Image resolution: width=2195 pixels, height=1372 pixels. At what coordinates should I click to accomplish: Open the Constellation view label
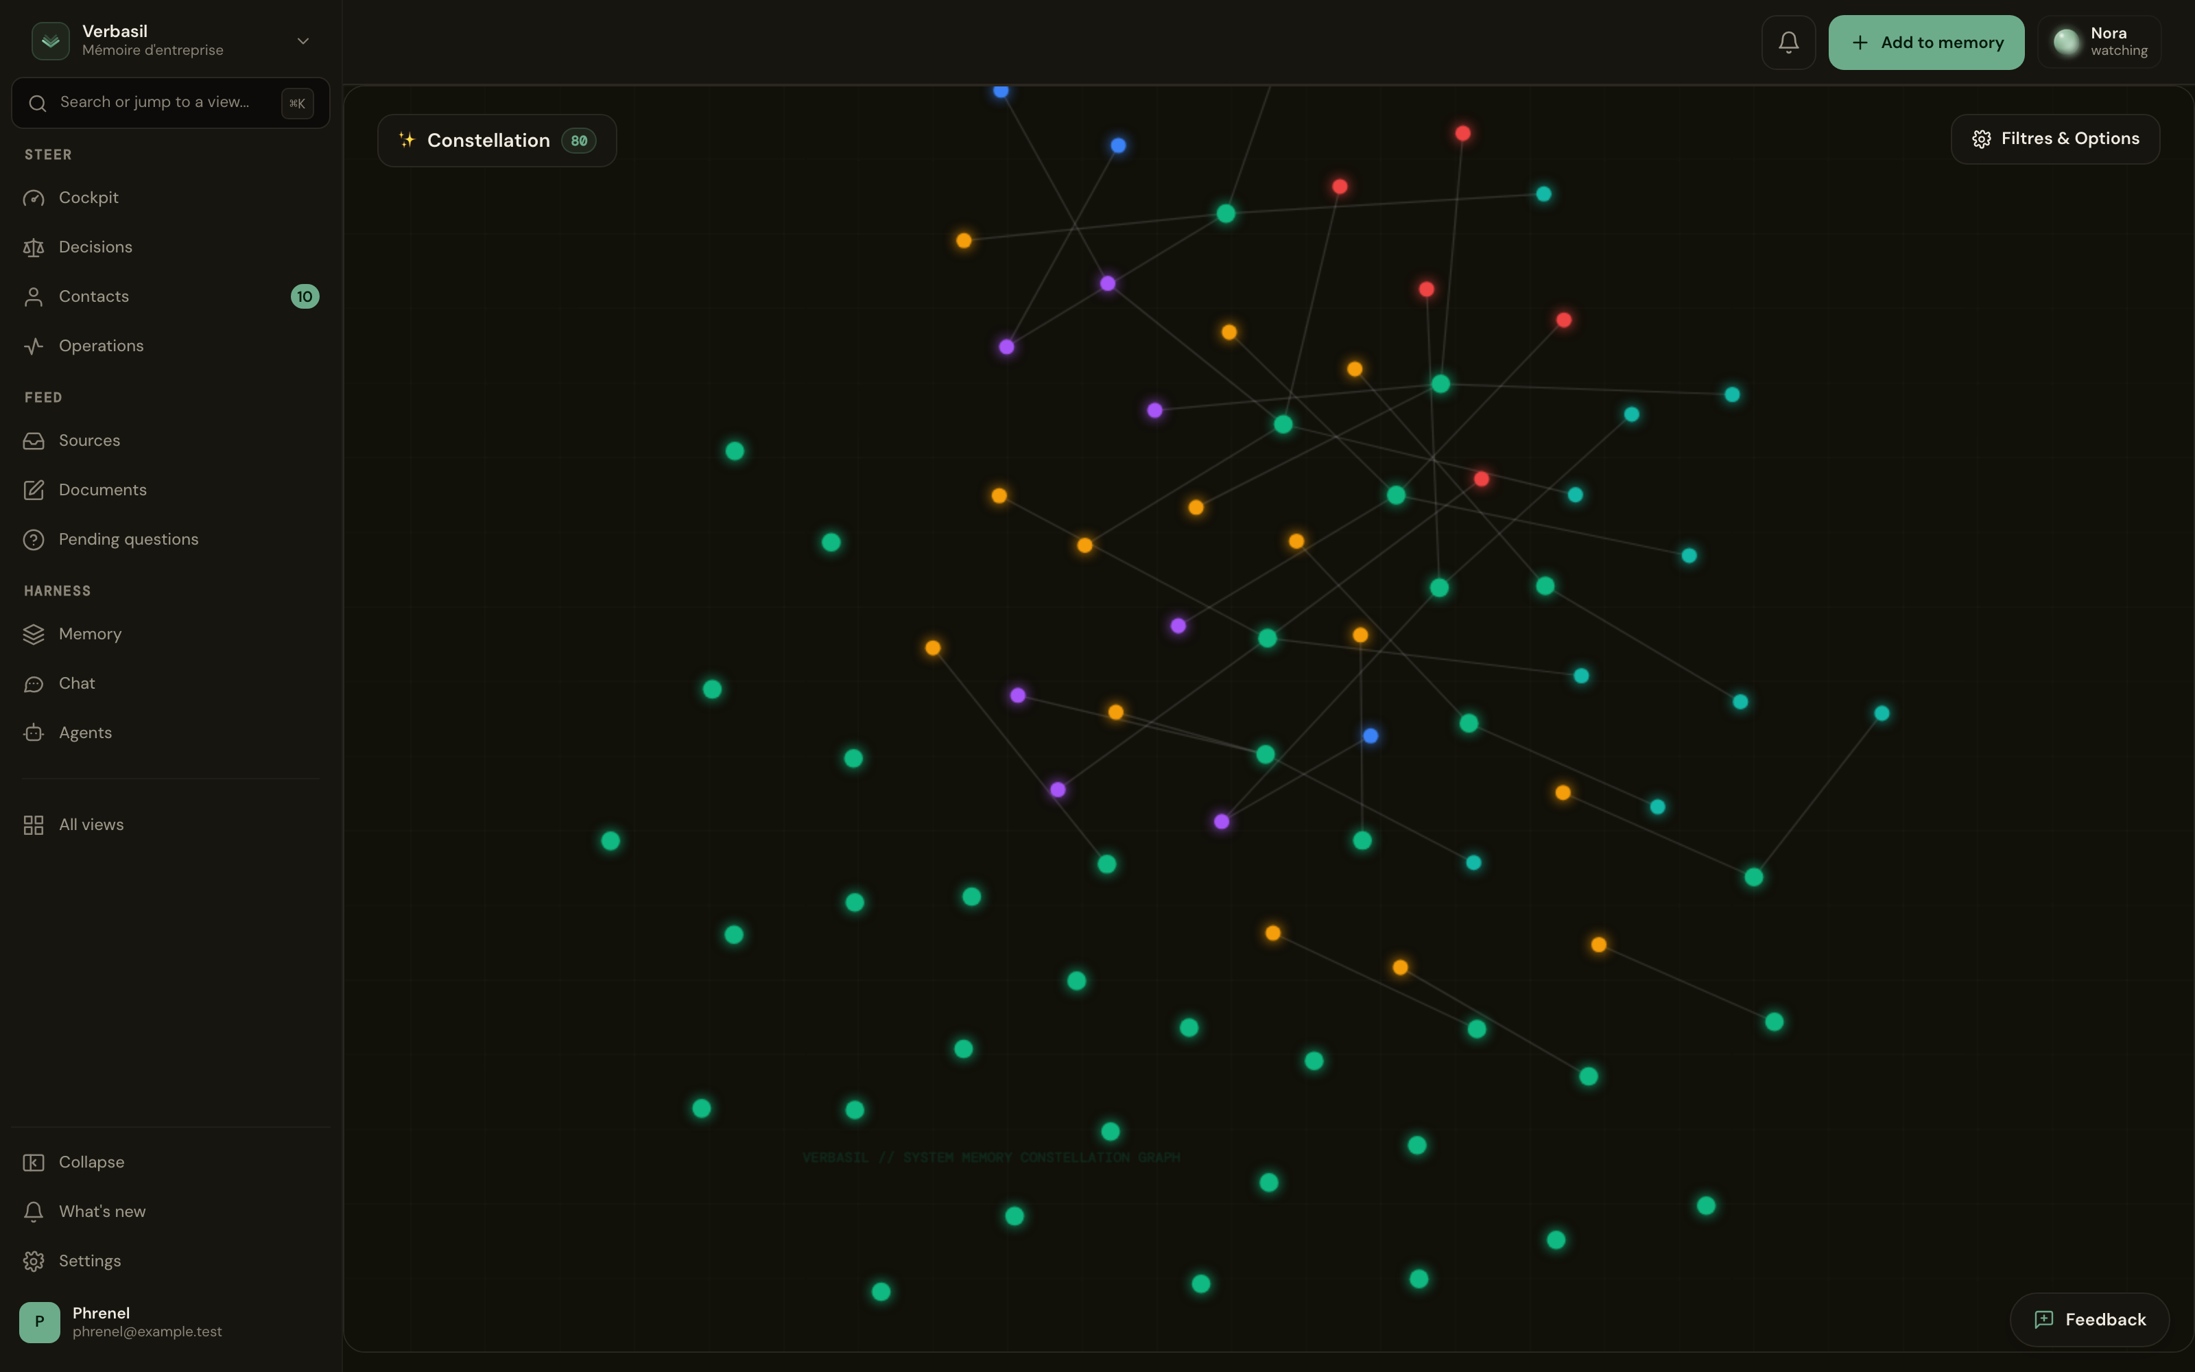pos(488,141)
